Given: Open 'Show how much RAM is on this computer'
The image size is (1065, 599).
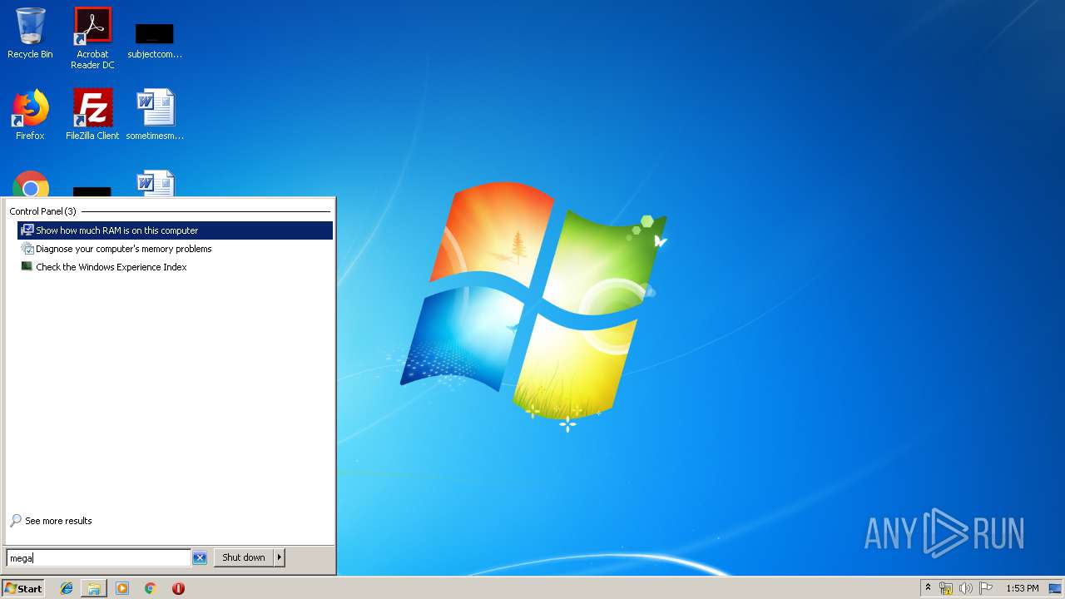Looking at the screenshot, I should pyautogui.click(x=175, y=230).
